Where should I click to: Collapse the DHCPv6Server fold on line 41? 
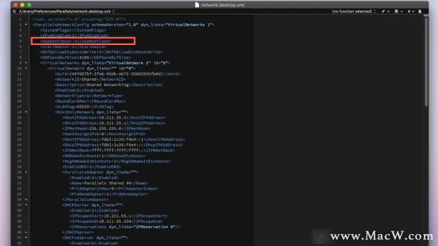point(26,237)
